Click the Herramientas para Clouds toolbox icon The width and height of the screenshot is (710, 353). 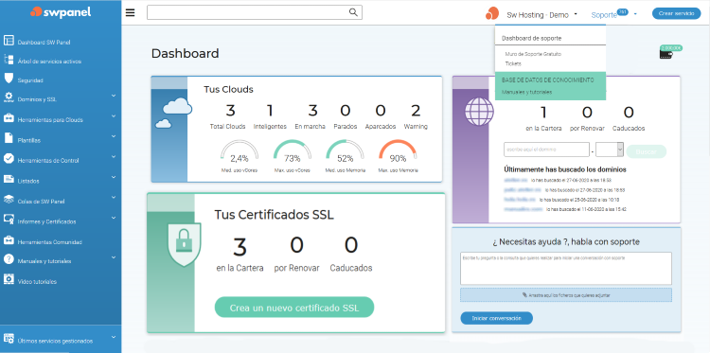click(x=9, y=118)
